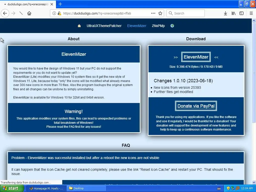Open the browser Home page icon
The height and width of the screenshot is (192, 256).
(x=29, y=13)
